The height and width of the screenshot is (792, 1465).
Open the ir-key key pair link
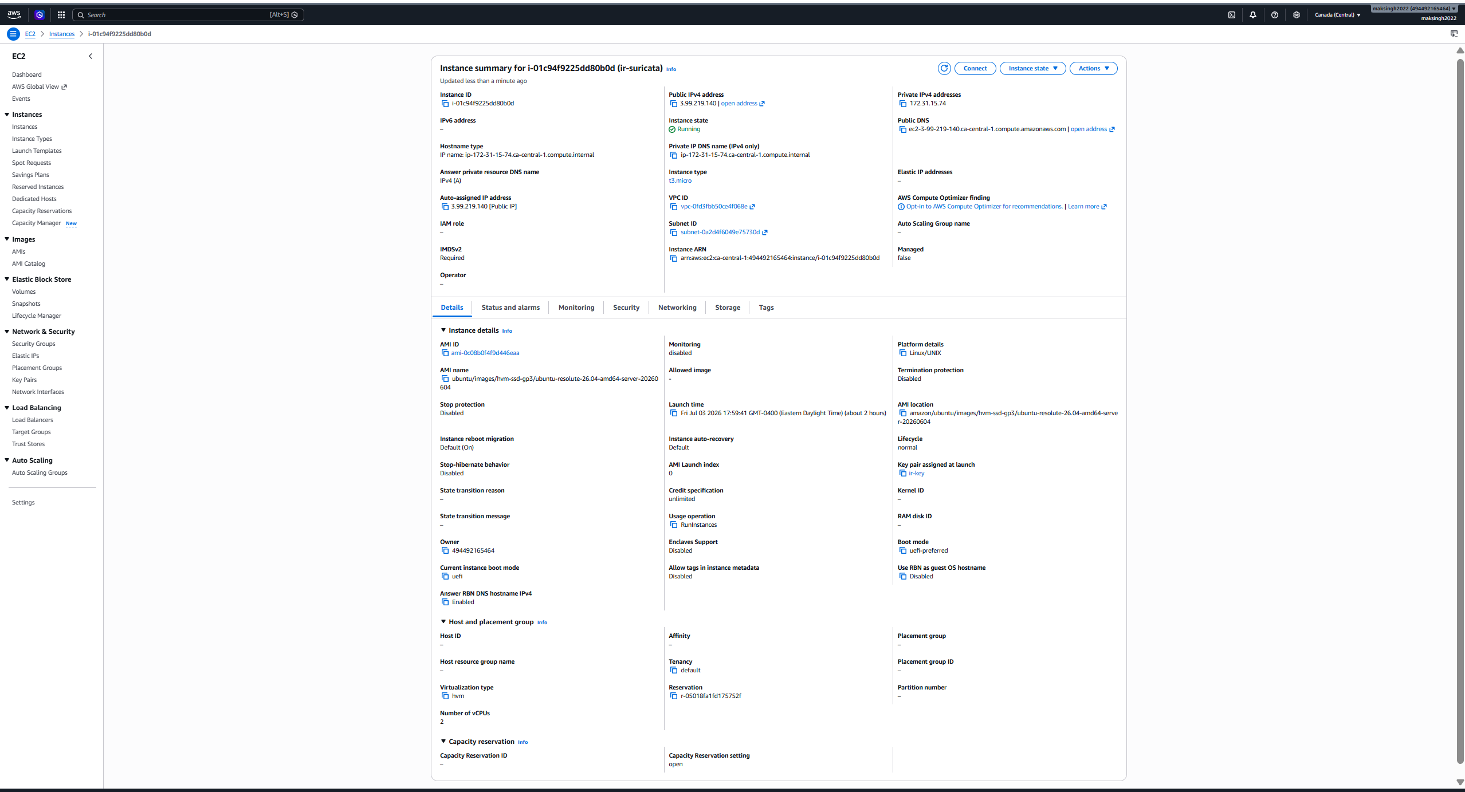(916, 474)
